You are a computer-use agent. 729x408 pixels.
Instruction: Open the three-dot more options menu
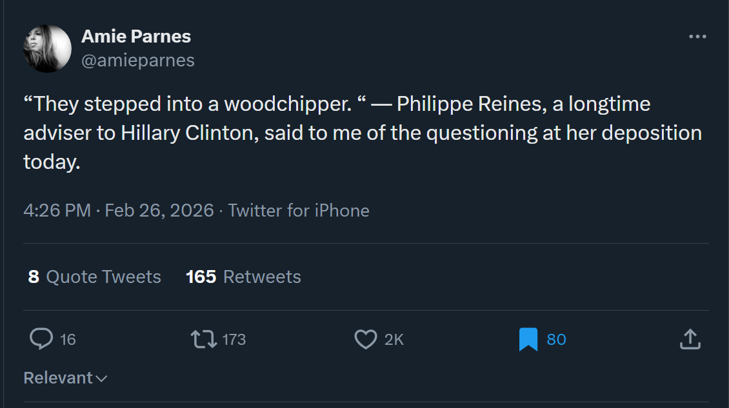point(697,37)
